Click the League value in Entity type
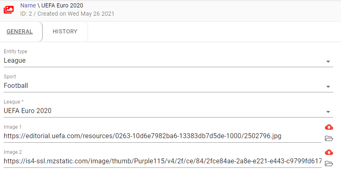 tap(15, 61)
